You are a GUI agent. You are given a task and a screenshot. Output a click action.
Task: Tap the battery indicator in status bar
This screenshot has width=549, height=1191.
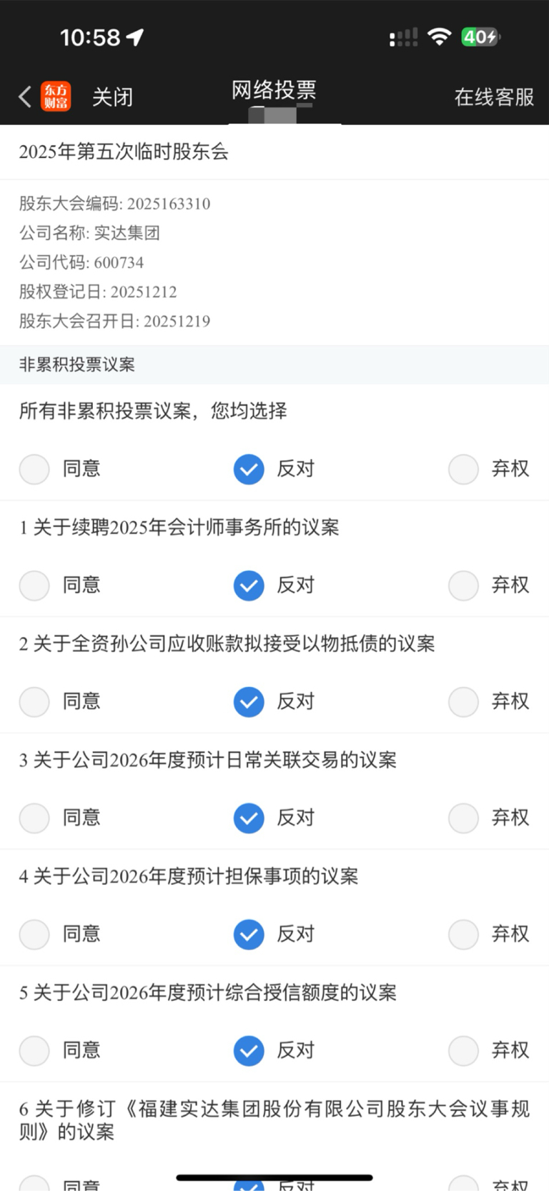point(480,36)
